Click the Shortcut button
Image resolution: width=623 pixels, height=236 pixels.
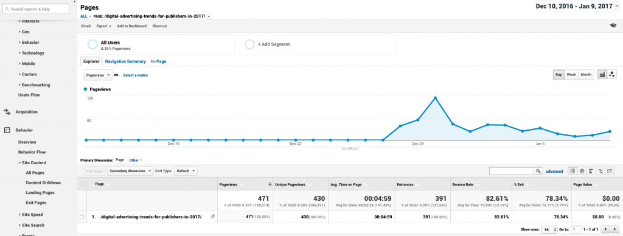coord(160,26)
